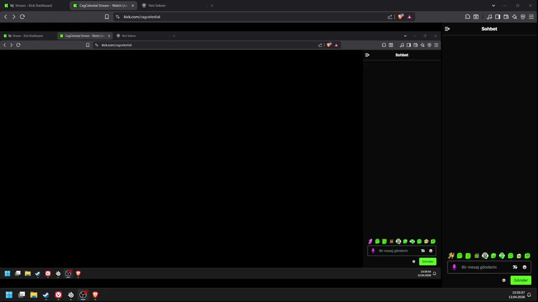Image resolution: width=538 pixels, height=302 pixels.
Task: Open Steam from the taskbar
Action: coord(46,295)
